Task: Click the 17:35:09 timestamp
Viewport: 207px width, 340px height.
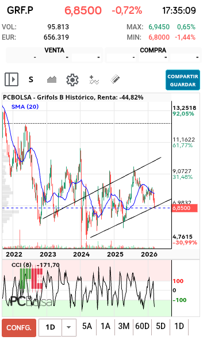Action: point(179,10)
